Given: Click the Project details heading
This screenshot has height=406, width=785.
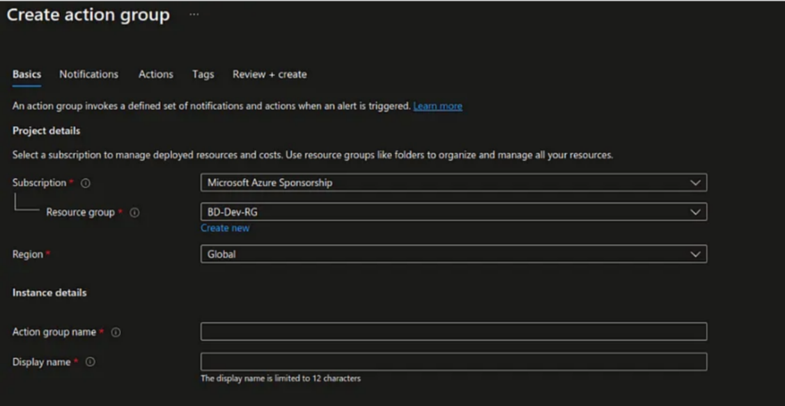Looking at the screenshot, I should point(46,131).
